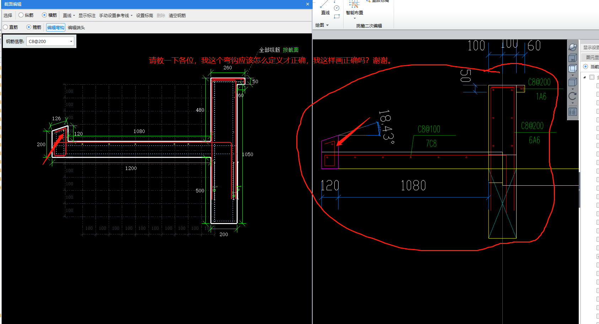Click 设置标高 toolbar button
The width and height of the screenshot is (599, 324).
[x=145, y=16]
